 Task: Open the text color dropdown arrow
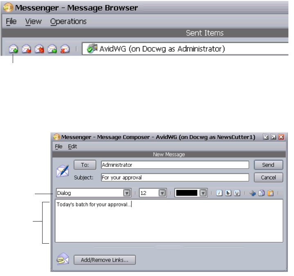pos(203,193)
